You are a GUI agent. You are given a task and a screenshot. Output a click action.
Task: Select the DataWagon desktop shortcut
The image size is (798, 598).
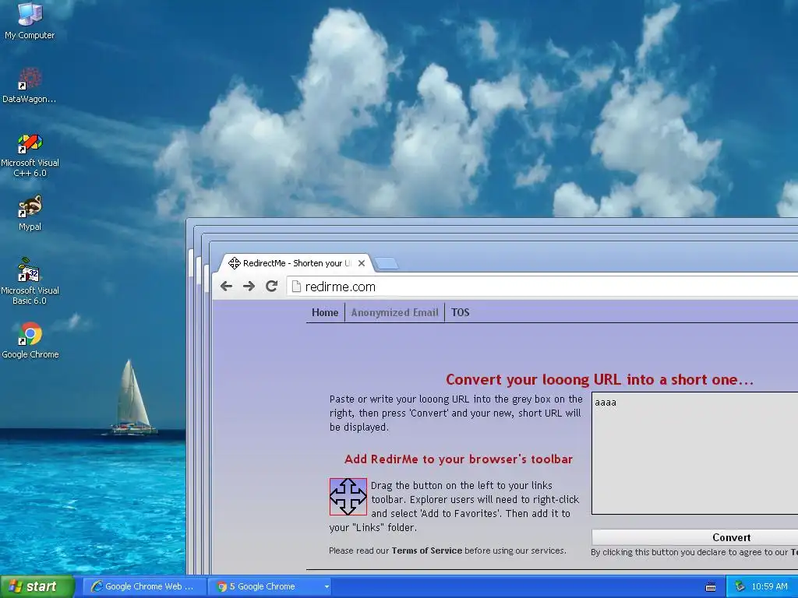coord(30,85)
